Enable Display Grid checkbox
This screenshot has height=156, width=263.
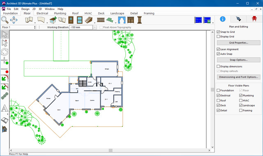tap(218, 36)
